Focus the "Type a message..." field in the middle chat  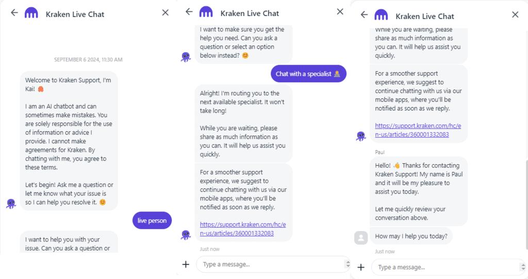(268, 265)
